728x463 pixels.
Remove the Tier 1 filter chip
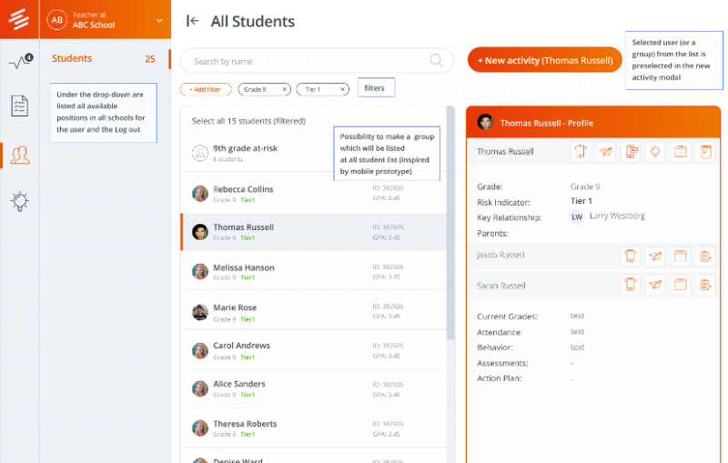click(x=342, y=89)
